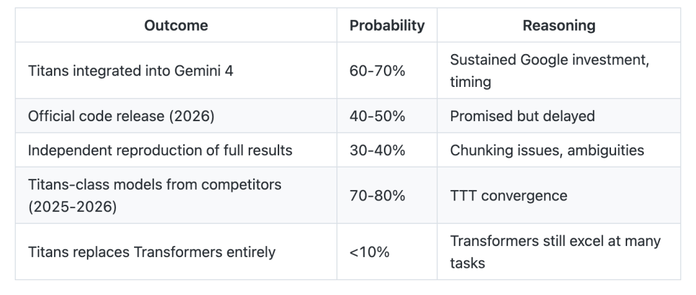Screen dimensions: 696x295
Task: Click the word 'timing' in the Reasoning column
Action: click(x=470, y=83)
